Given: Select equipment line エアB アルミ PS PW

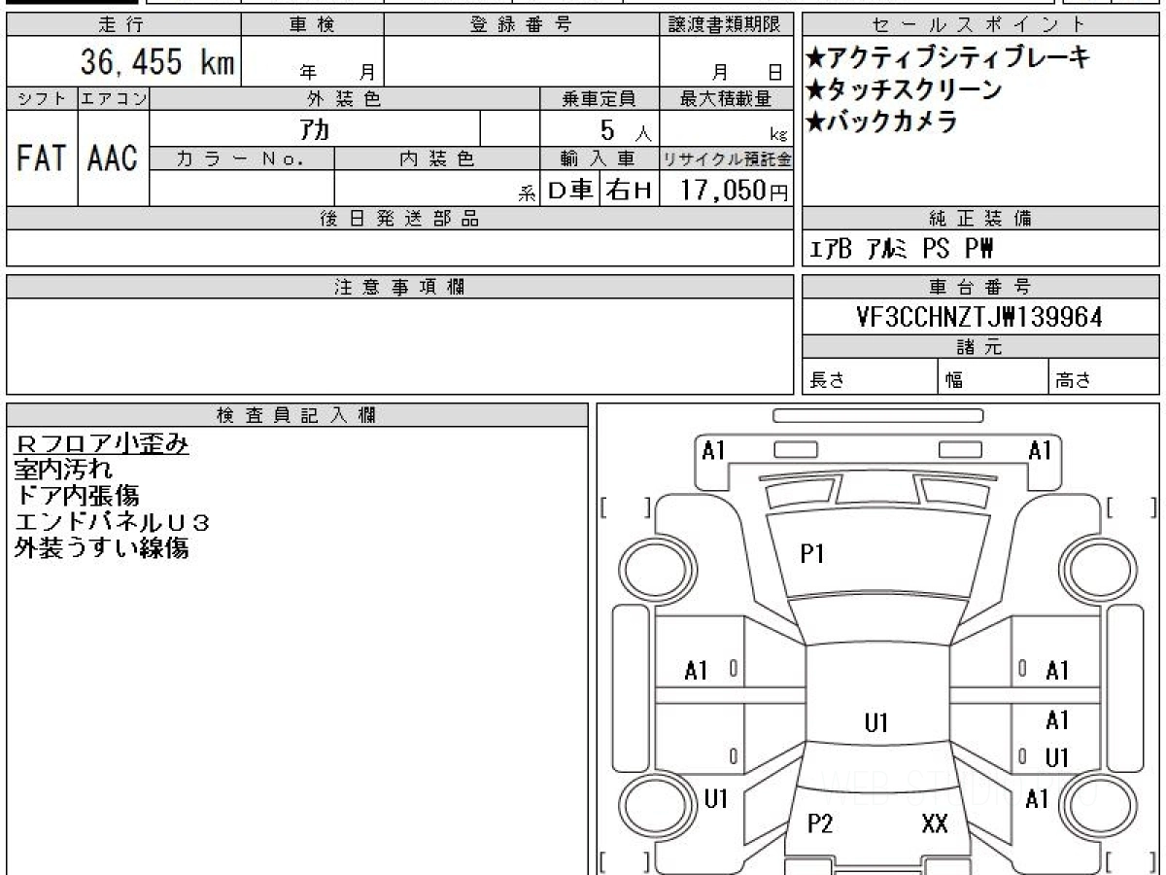Looking at the screenshot, I should pyautogui.click(x=901, y=250).
